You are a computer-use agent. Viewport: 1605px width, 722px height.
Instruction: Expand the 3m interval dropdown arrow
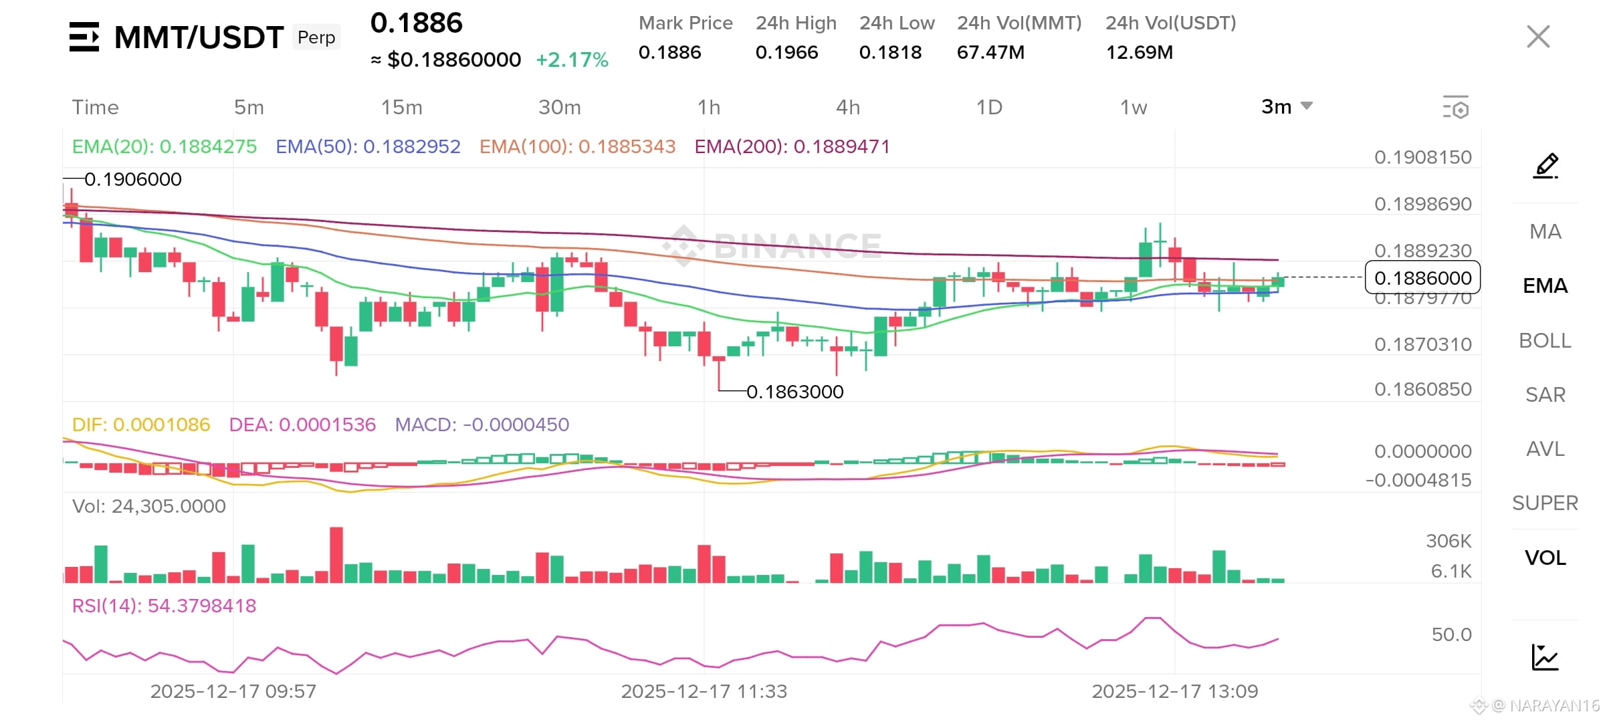tap(1307, 106)
